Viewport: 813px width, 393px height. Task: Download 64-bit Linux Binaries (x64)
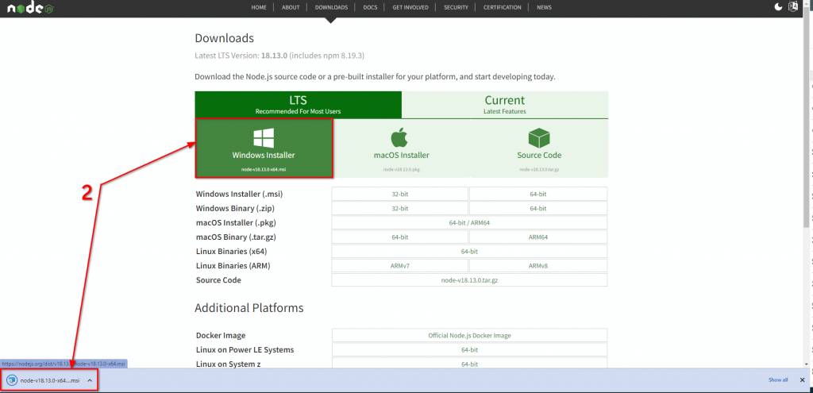coord(469,252)
